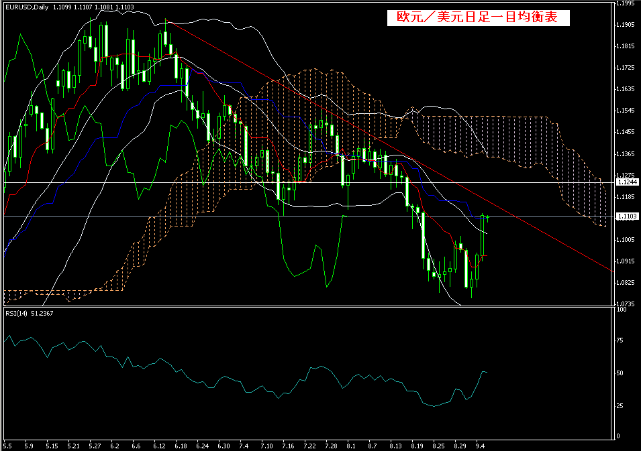Image resolution: width=641 pixels, height=451 pixels.
Task: Pick the 5.27 date on time axis
Action: (95, 446)
